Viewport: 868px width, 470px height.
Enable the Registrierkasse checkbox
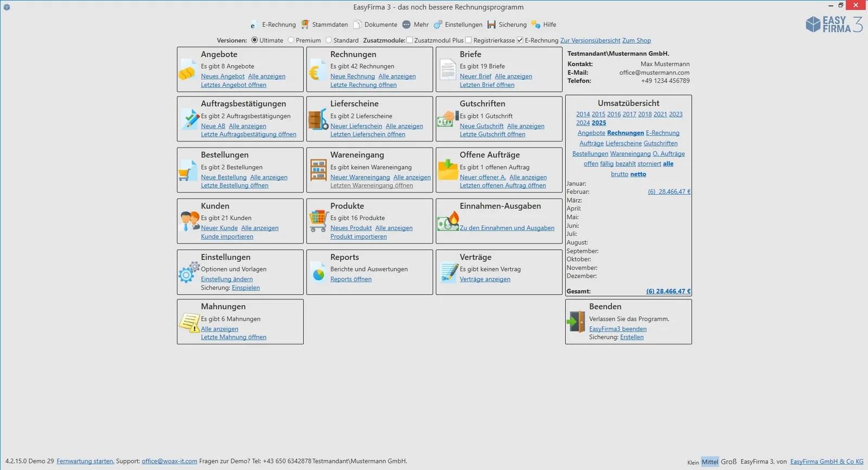click(469, 40)
